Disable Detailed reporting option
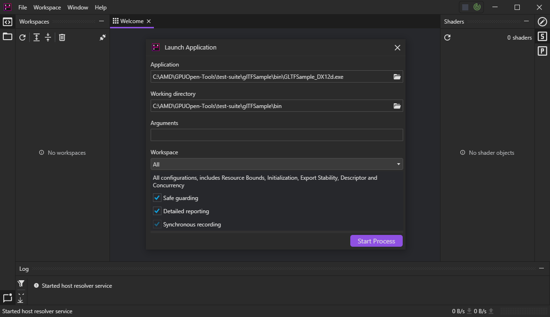Screen dimensions: 550x317 157,211
